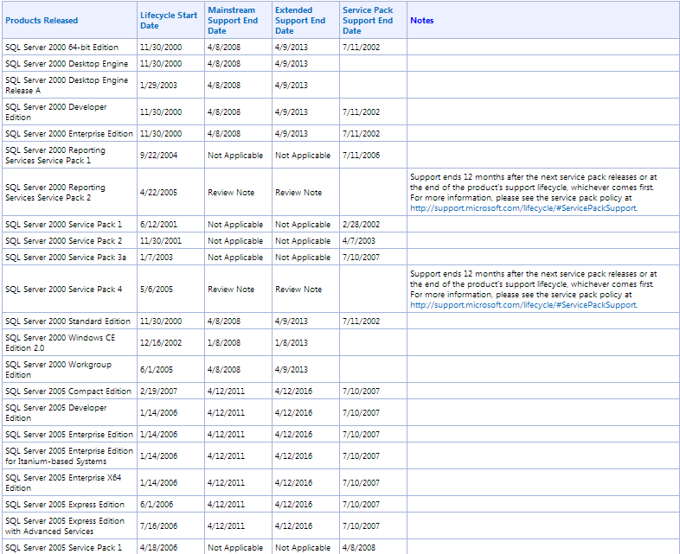The width and height of the screenshot is (680, 554).
Task: Click the 6/1/2006 date for Express Edition
Action: coord(157,505)
